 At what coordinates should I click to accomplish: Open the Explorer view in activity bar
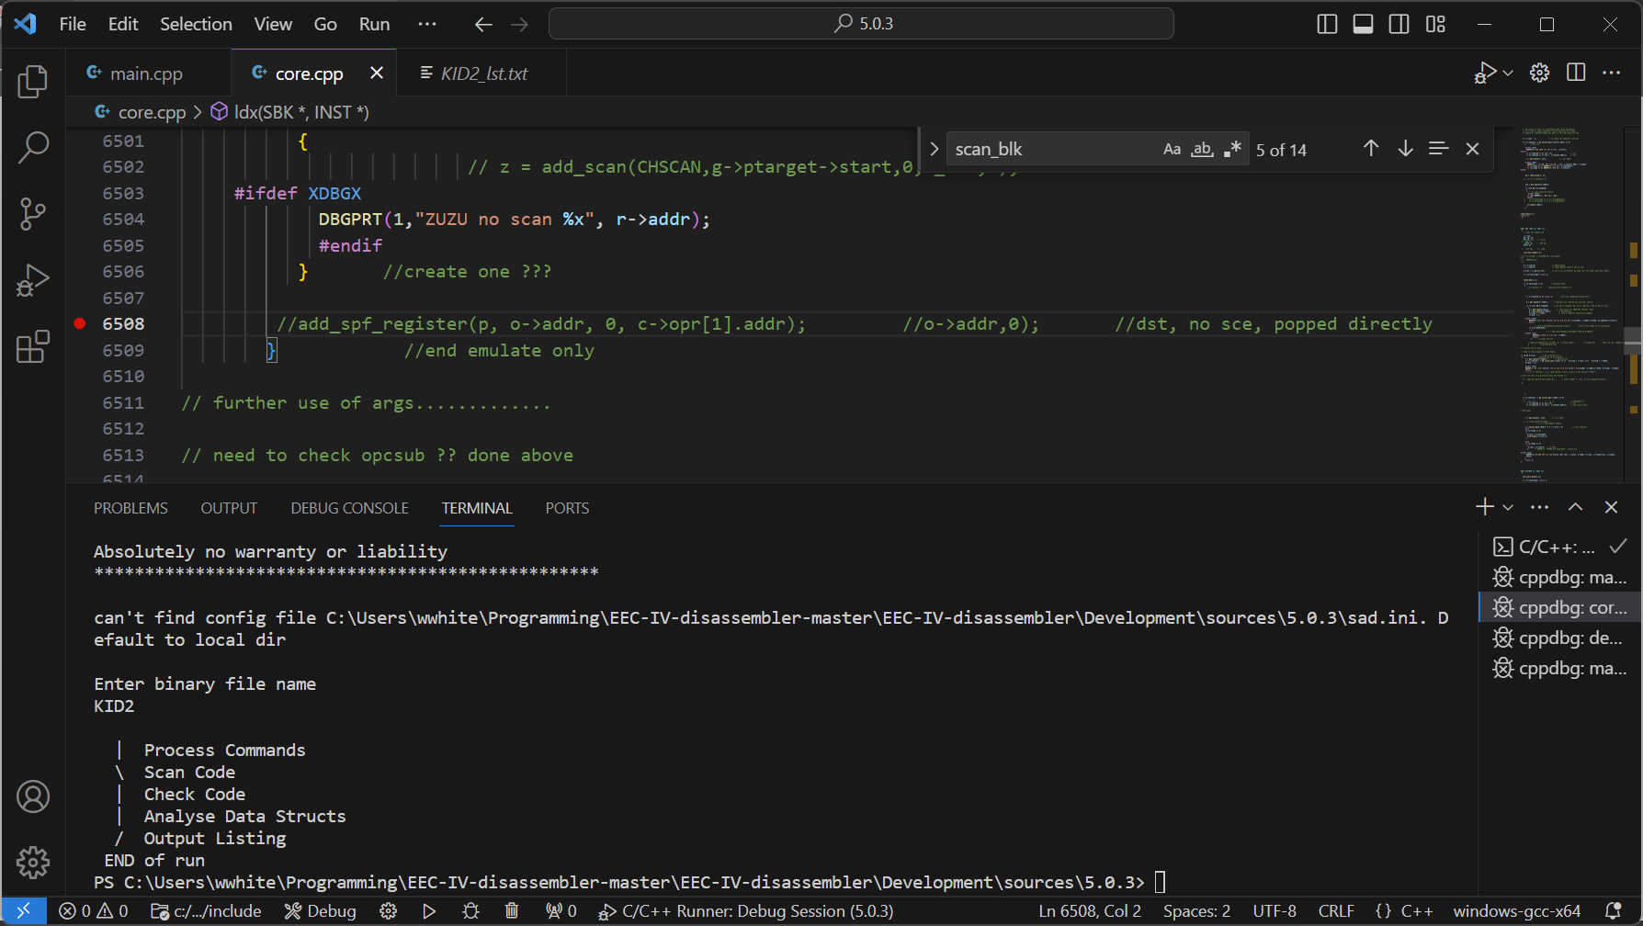(33, 82)
